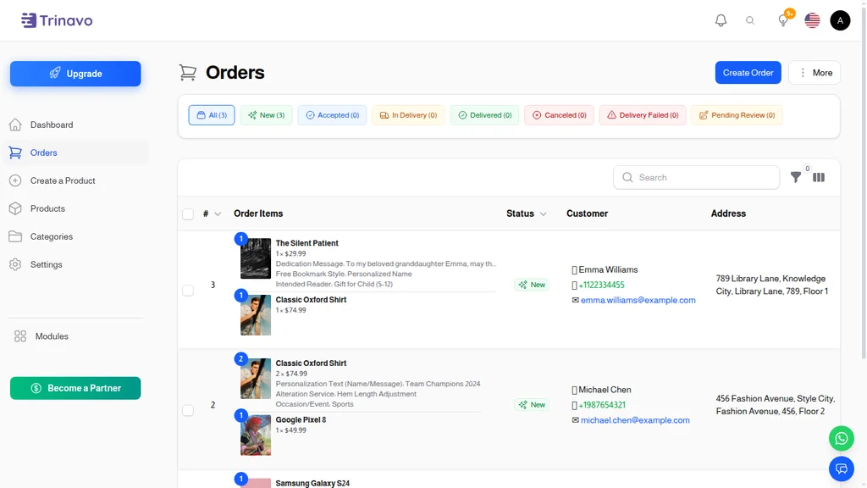867x488 pixels.
Task: Click The Silent Patient item title
Action: click(x=306, y=243)
